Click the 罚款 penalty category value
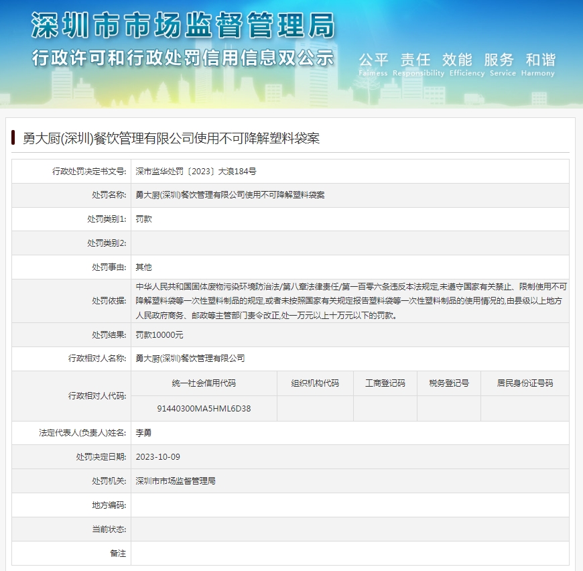 click(143, 219)
